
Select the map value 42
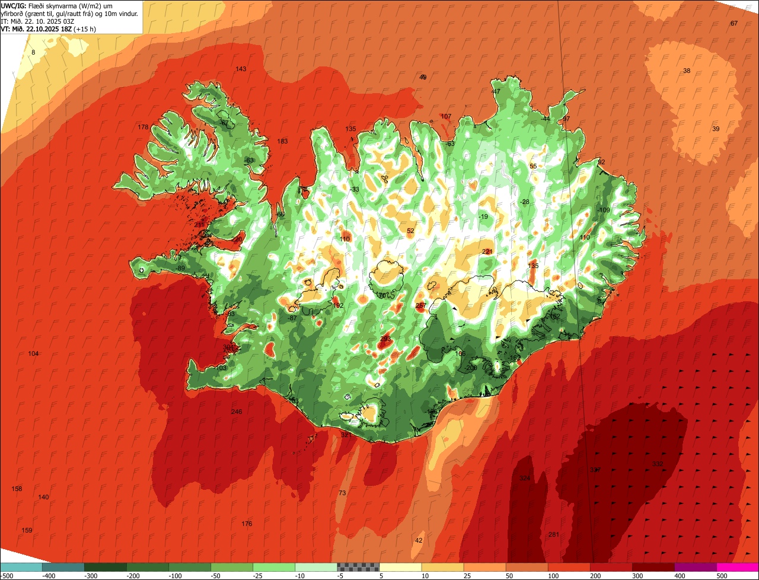coord(419,541)
